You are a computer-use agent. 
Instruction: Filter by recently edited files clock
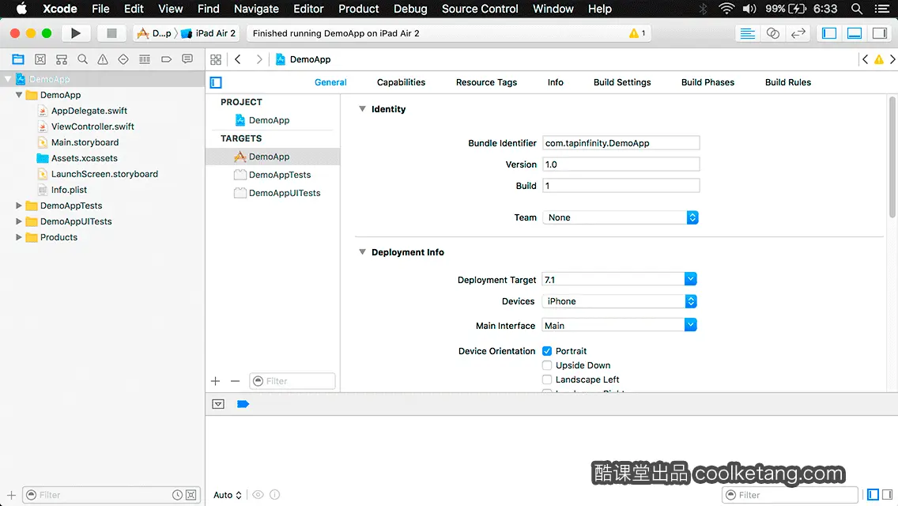pyautogui.click(x=178, y=495)
